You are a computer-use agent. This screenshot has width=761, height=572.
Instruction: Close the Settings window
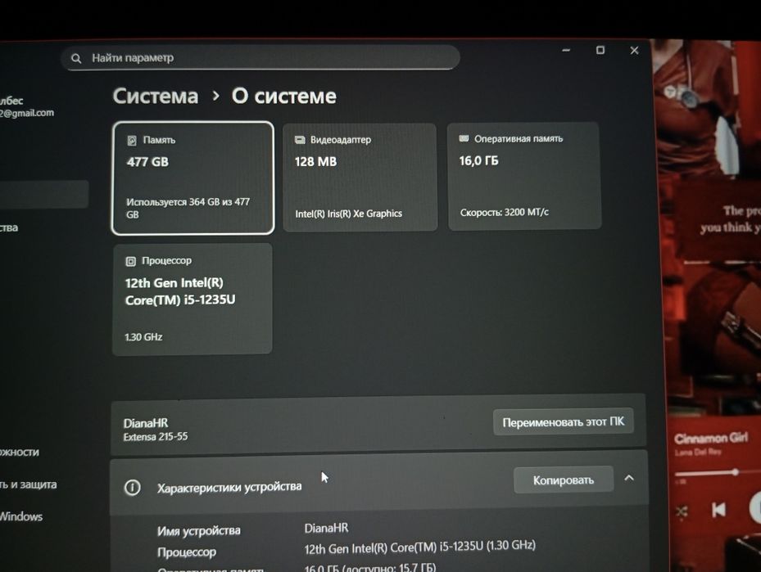(x=634, y=51)
